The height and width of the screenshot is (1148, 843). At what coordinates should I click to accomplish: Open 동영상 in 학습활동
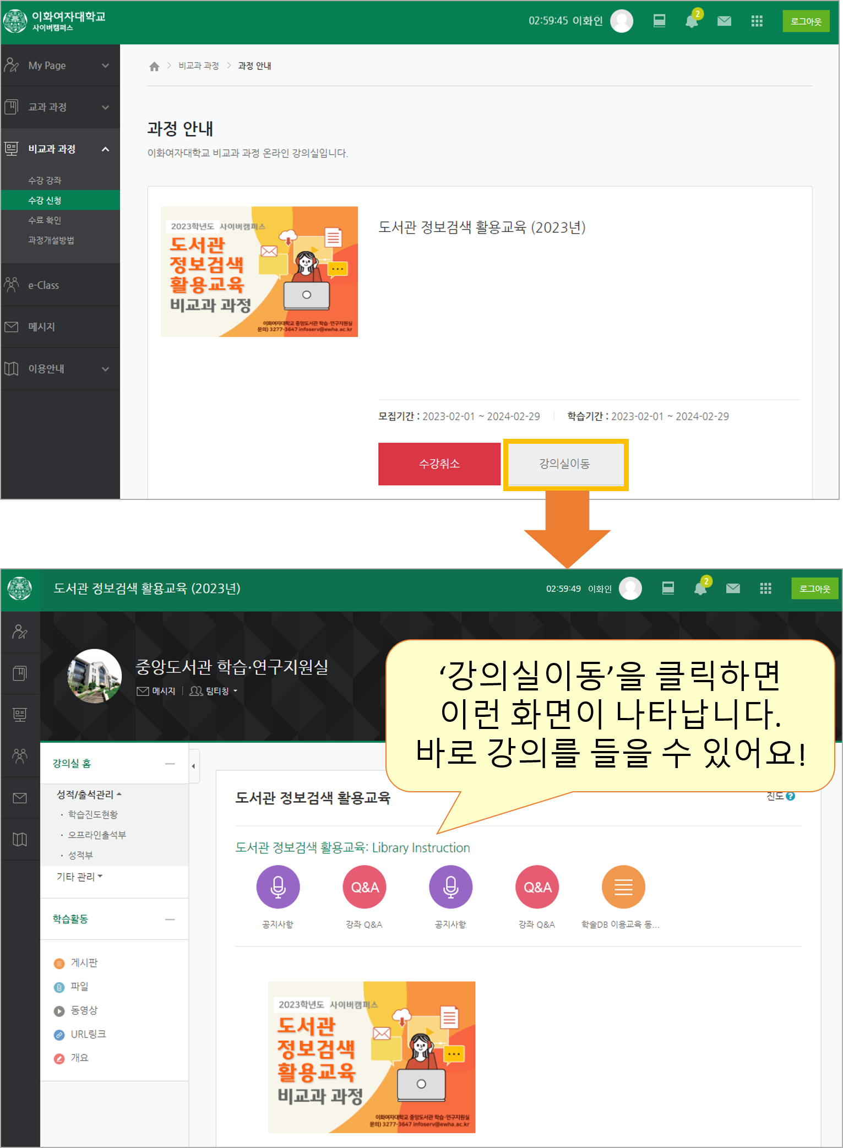(x=76, y=1010)
